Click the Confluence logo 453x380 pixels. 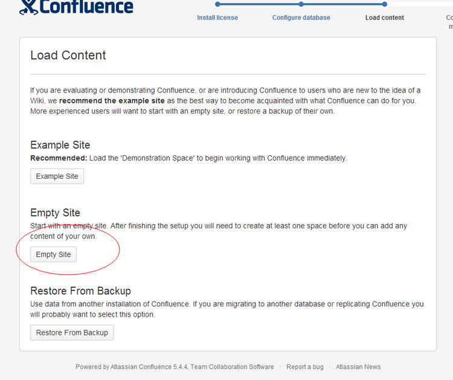[x=76, y=7]
